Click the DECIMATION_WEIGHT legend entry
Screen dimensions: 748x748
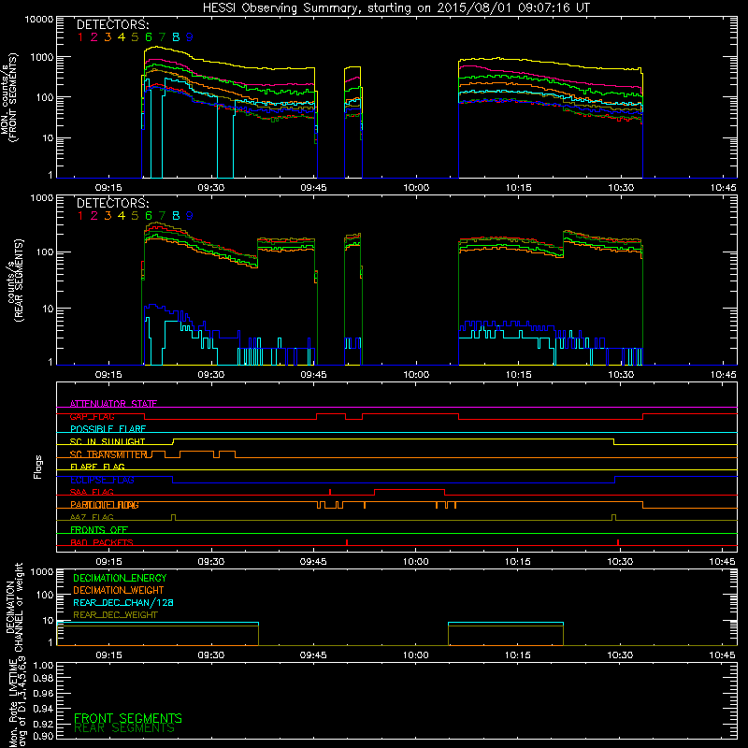click(119, 590)
